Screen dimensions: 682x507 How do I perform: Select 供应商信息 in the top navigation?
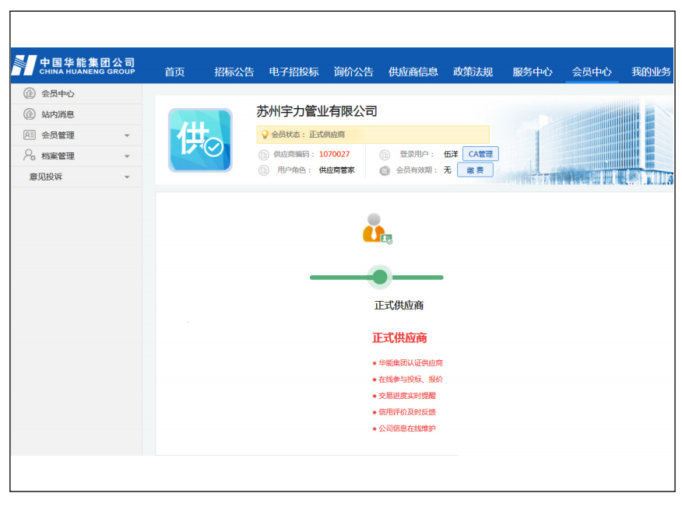(413, 72)
